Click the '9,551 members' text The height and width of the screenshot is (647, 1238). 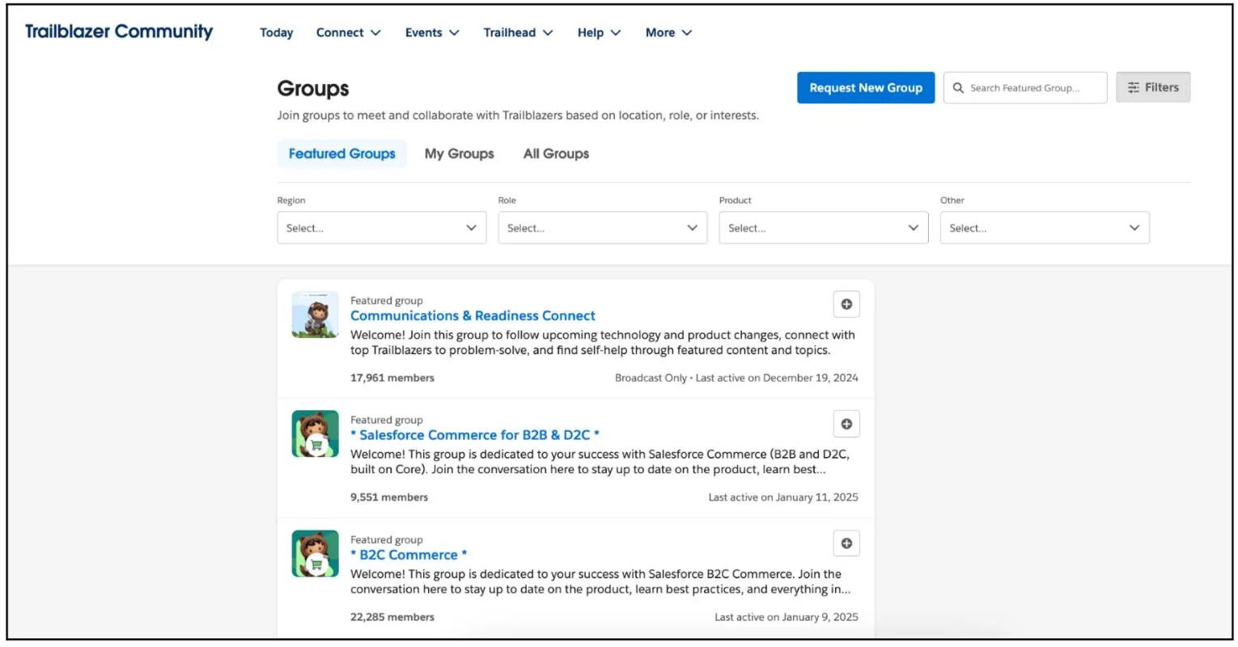[x=389, y=497]
